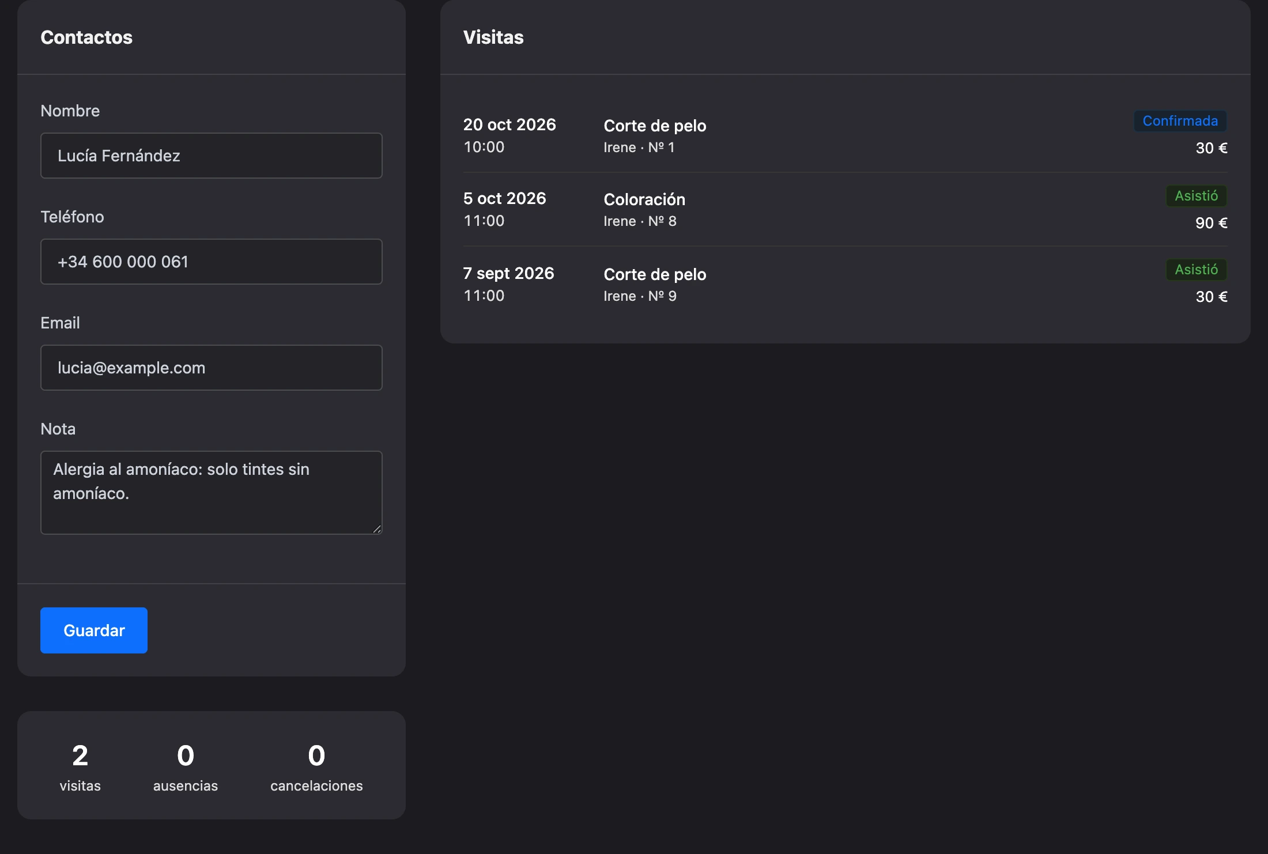Viewport: 1268px width, 854px height.
Task: Click the Asistió badge on Coloración visit
Action: point(1197,196)
